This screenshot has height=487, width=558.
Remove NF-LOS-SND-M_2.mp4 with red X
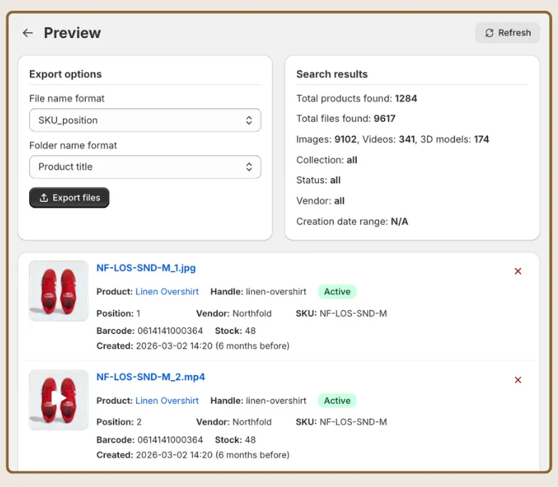tap(518, 380)
